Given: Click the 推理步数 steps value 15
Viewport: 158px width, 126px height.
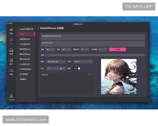Looking at the screenshot, I should (82, 49).
